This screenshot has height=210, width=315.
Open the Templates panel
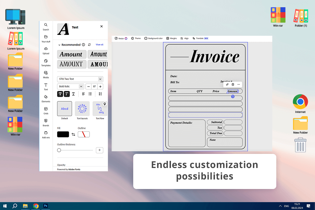[46, 63]
